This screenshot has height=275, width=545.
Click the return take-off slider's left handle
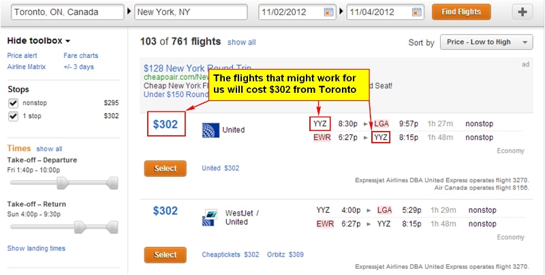tap(80, 227)
